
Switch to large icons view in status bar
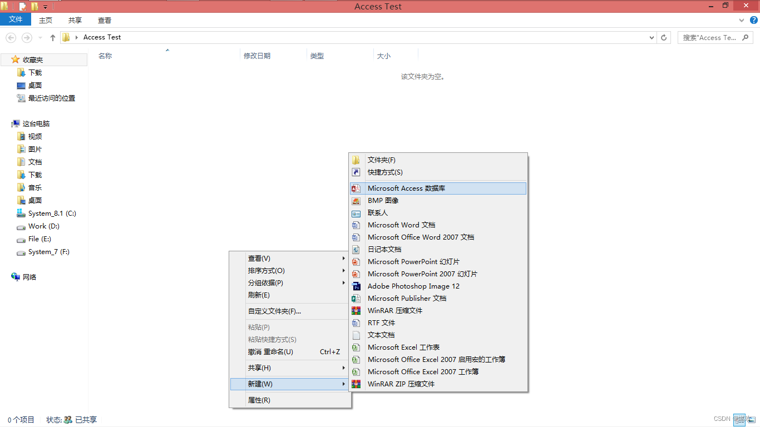751,420
